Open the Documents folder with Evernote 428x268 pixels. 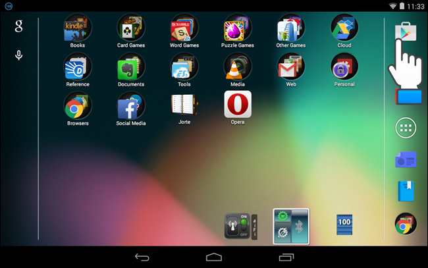(x=131, y=67)
